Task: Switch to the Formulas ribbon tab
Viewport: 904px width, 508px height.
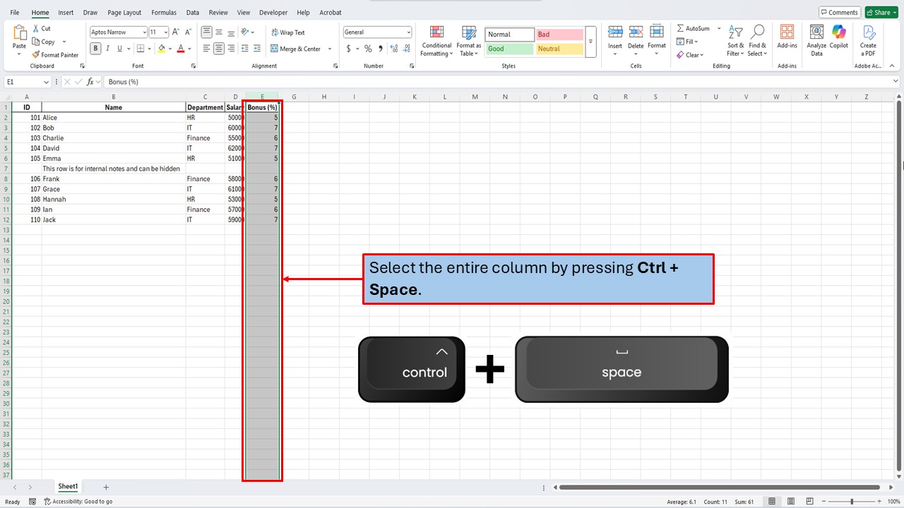Action: (163, 12)
